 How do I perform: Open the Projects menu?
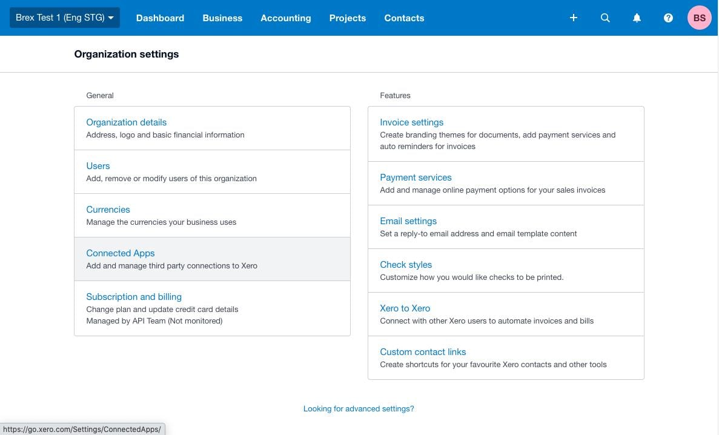coord(348,18)
